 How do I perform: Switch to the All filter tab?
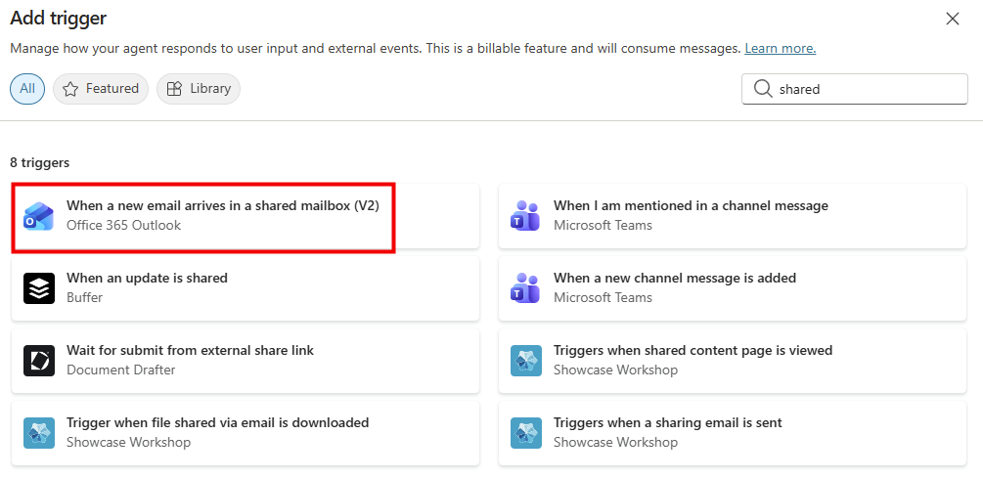point(27,89)
